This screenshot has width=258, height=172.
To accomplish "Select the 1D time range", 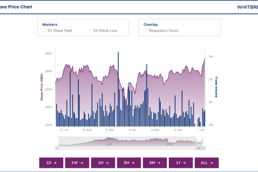I will click(x=52, y=163).
